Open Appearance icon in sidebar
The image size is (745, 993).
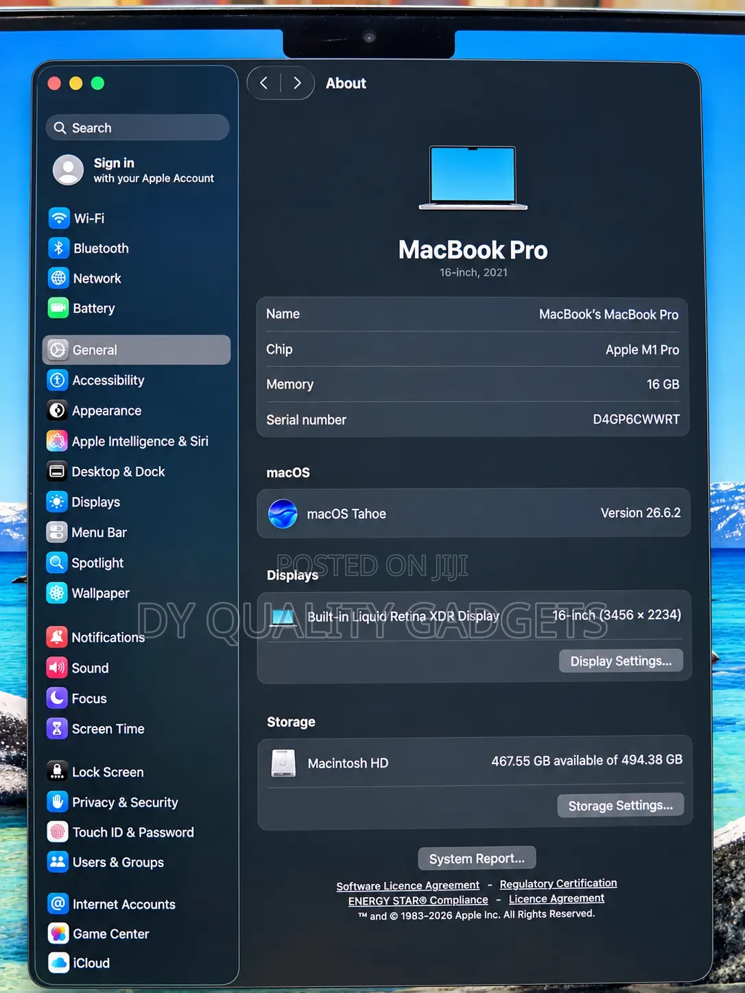58,410
